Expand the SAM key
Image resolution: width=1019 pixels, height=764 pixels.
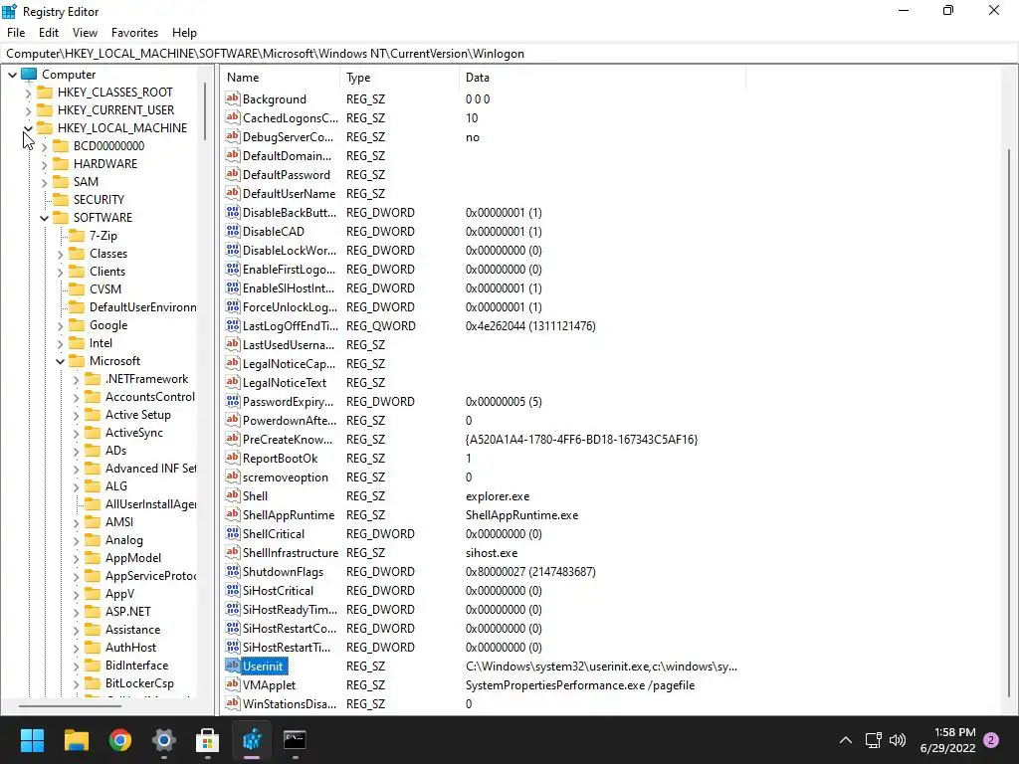[x=44, y=183]
